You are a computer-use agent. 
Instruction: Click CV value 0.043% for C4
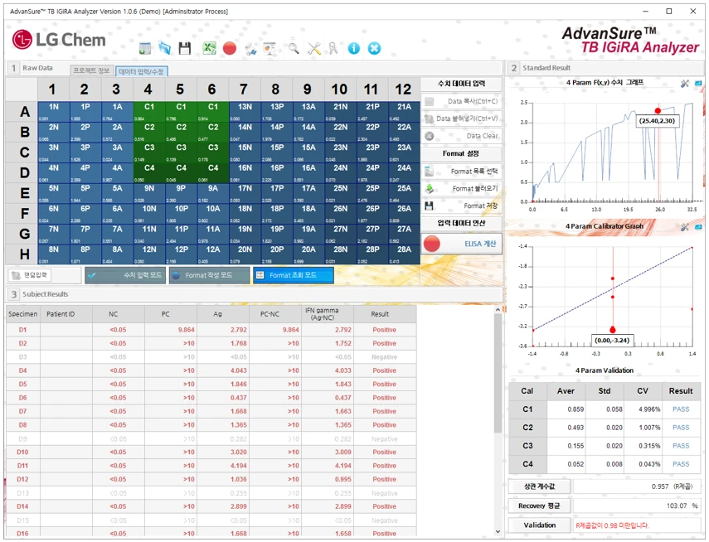click(x=649, y=464)
